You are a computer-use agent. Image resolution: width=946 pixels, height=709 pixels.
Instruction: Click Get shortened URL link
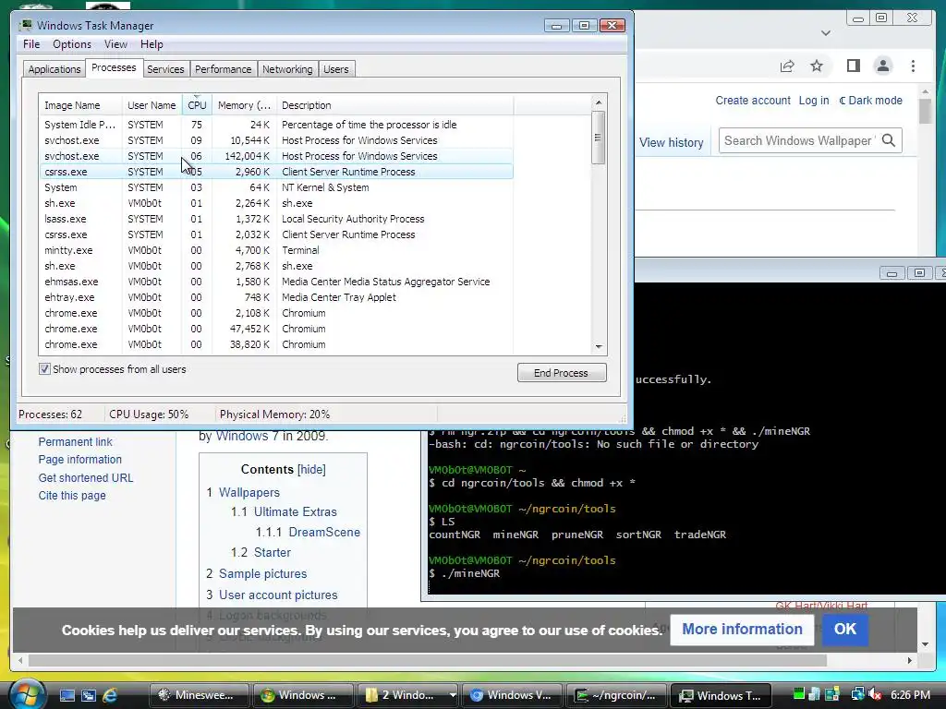[x=86, y=477]
